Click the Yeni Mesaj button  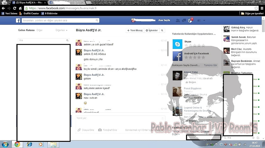click(x=135, y=31)
